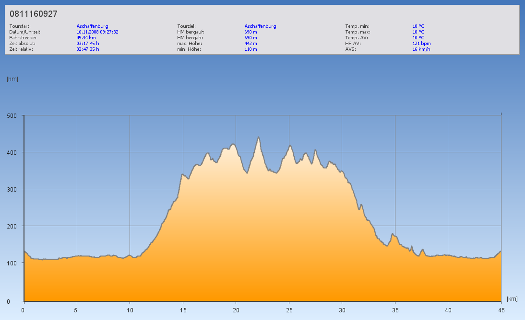Select the HF AV value 121 bpm
Screen dimensions: 525x320
421,43
